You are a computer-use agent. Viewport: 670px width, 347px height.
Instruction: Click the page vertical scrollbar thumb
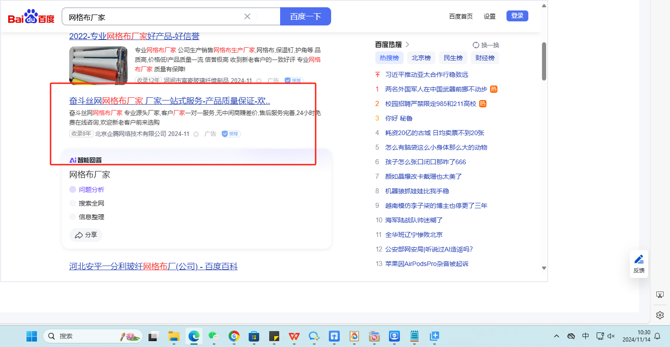(544, 61)
